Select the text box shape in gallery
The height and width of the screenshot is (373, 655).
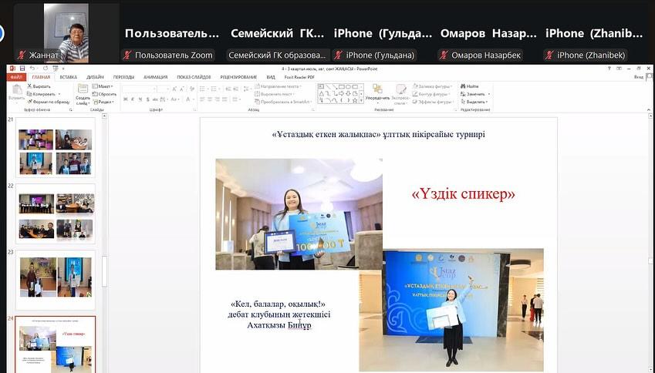pos(321,86)
